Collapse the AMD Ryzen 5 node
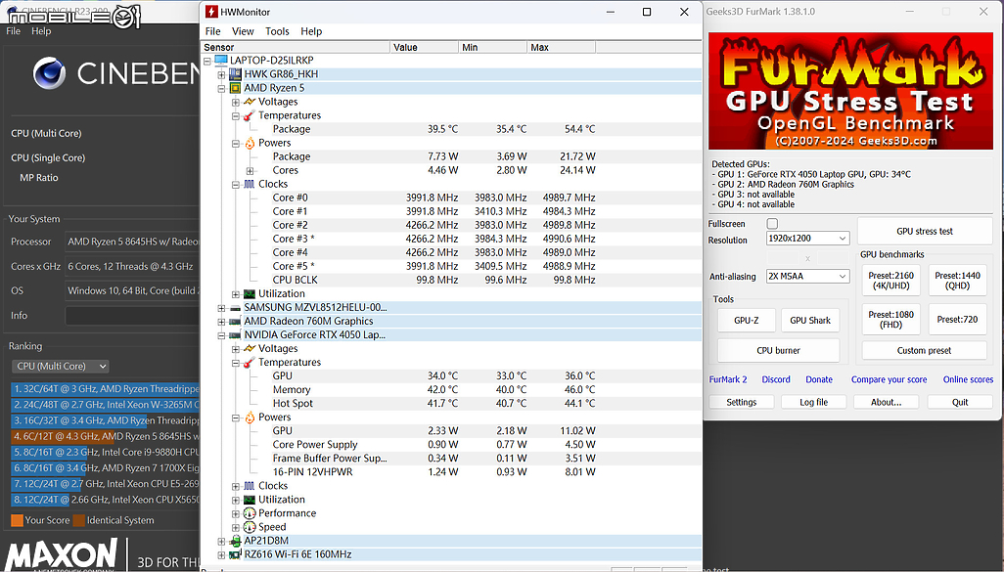Image resolution: width=1004 pixels, height=572 pixels. click(x=221, y=88)
